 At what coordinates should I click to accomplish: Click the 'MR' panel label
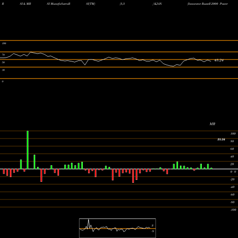point(212,124)
